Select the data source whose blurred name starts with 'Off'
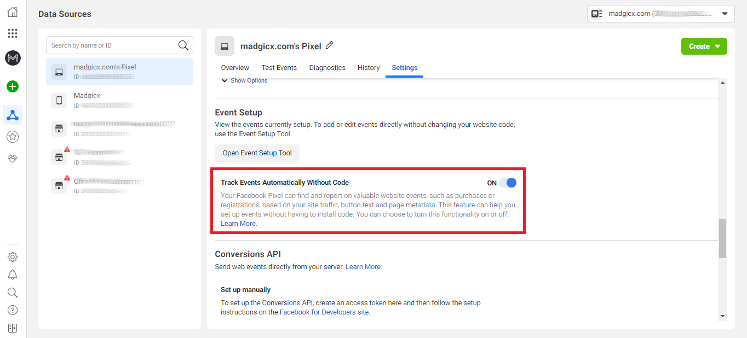This screenshot has width=747, height=338. (x=119, y=185)
